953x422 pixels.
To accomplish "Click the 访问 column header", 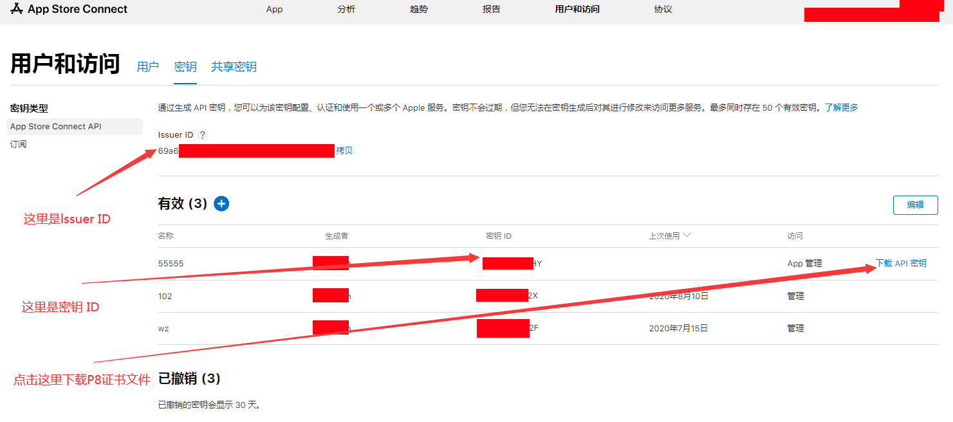I will click(795, 236).
